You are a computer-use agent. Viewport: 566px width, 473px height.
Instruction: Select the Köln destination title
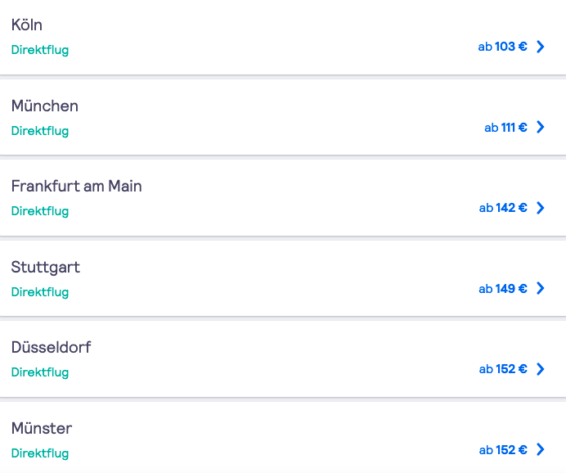click(x=27, y=25)
